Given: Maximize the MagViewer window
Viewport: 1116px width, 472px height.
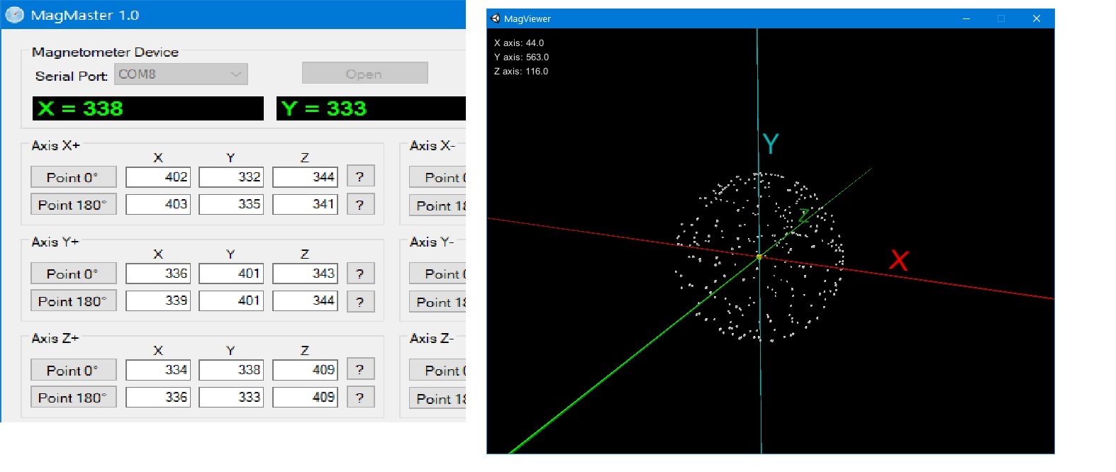Looking at the screenshot, I should click(x=1001, y=18).
